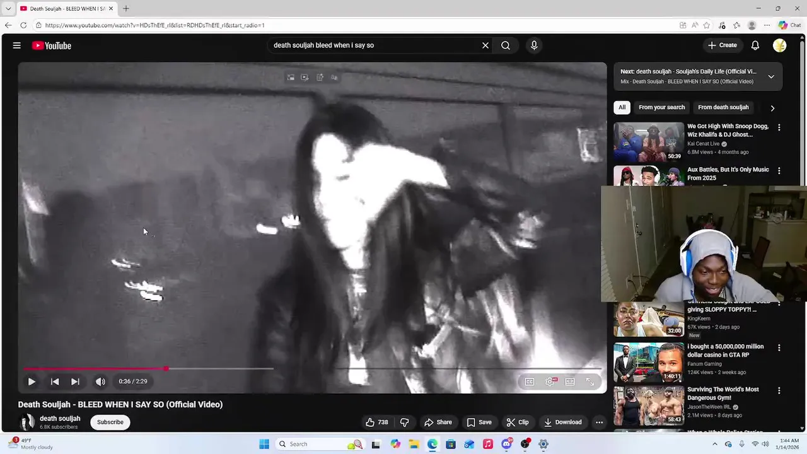Toggle closed captions on the player

point(530,381)
